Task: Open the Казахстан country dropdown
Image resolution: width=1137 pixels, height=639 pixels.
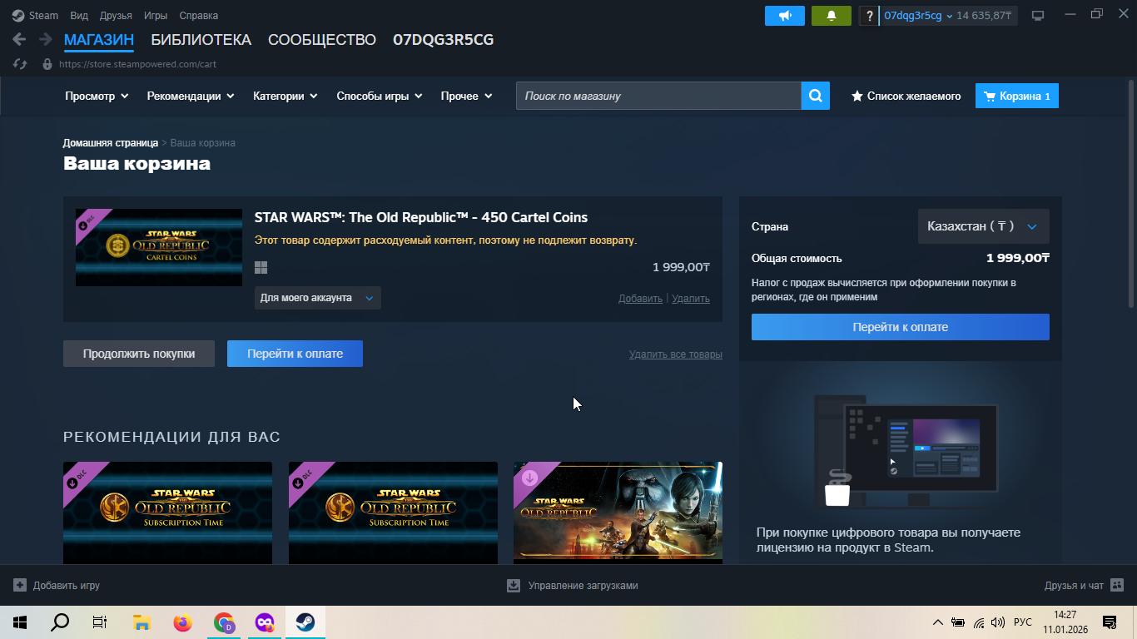Action: point(983,226)
